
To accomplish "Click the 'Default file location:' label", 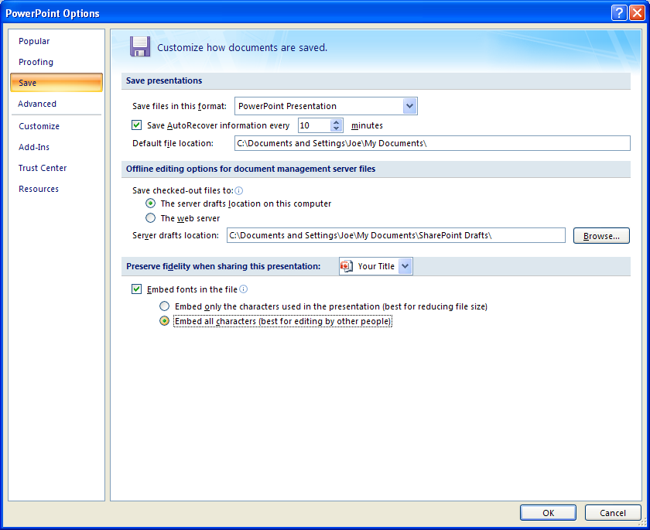I will (173, 143).
